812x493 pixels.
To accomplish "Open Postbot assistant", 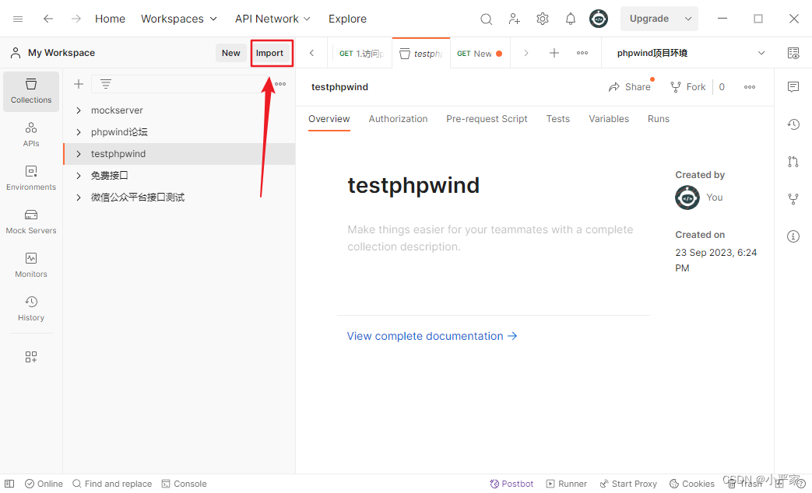I will (511, 484).
